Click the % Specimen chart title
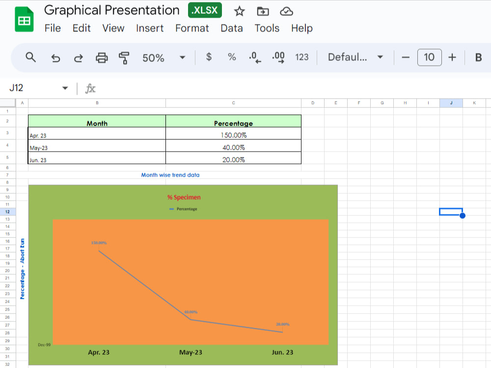The width and height of the screenshot is (491, 368). (184, 197)
